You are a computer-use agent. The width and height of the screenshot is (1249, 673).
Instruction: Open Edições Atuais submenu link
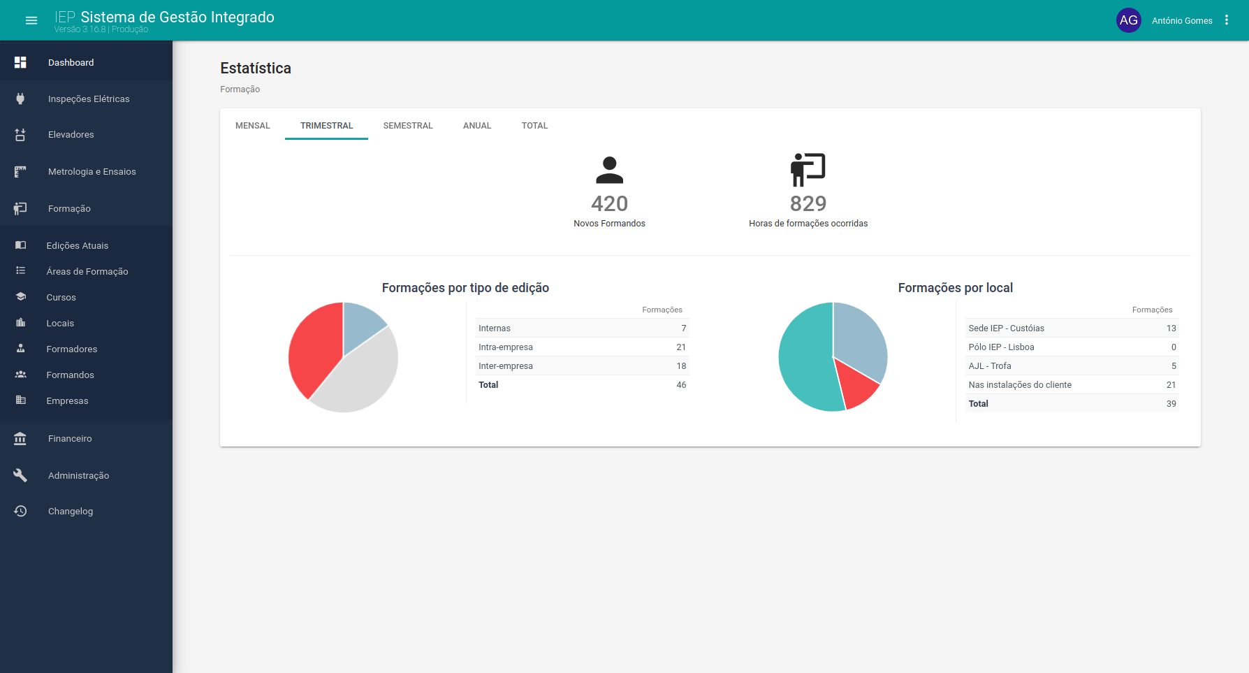86,245
